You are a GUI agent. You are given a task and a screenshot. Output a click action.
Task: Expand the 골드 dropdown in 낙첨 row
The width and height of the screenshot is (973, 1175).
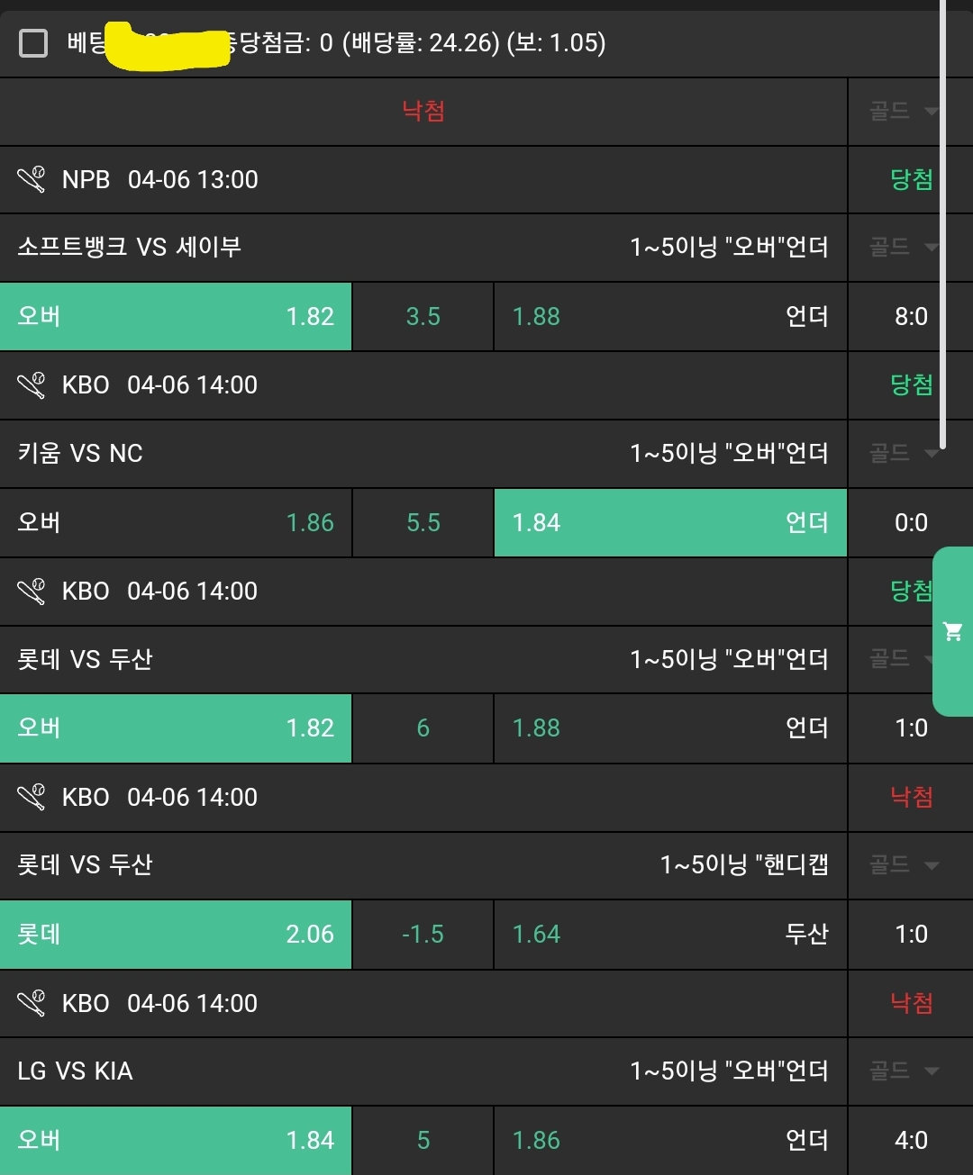point(905,111)
